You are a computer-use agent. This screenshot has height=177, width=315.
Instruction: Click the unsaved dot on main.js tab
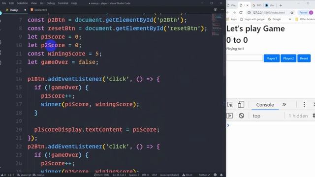pos(25,10)
